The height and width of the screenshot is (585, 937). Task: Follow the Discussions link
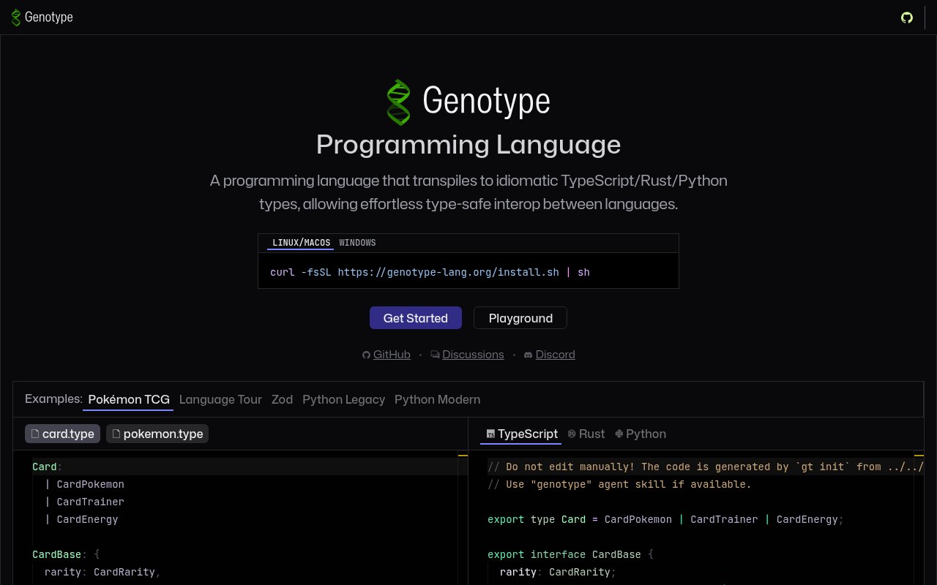[473, 355]
